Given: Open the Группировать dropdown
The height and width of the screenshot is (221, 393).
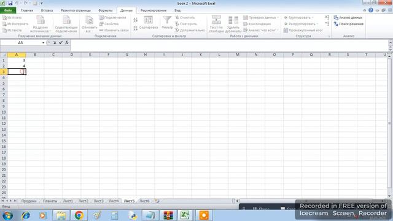Looking at the screenshot, I should (x=298, y=18).
